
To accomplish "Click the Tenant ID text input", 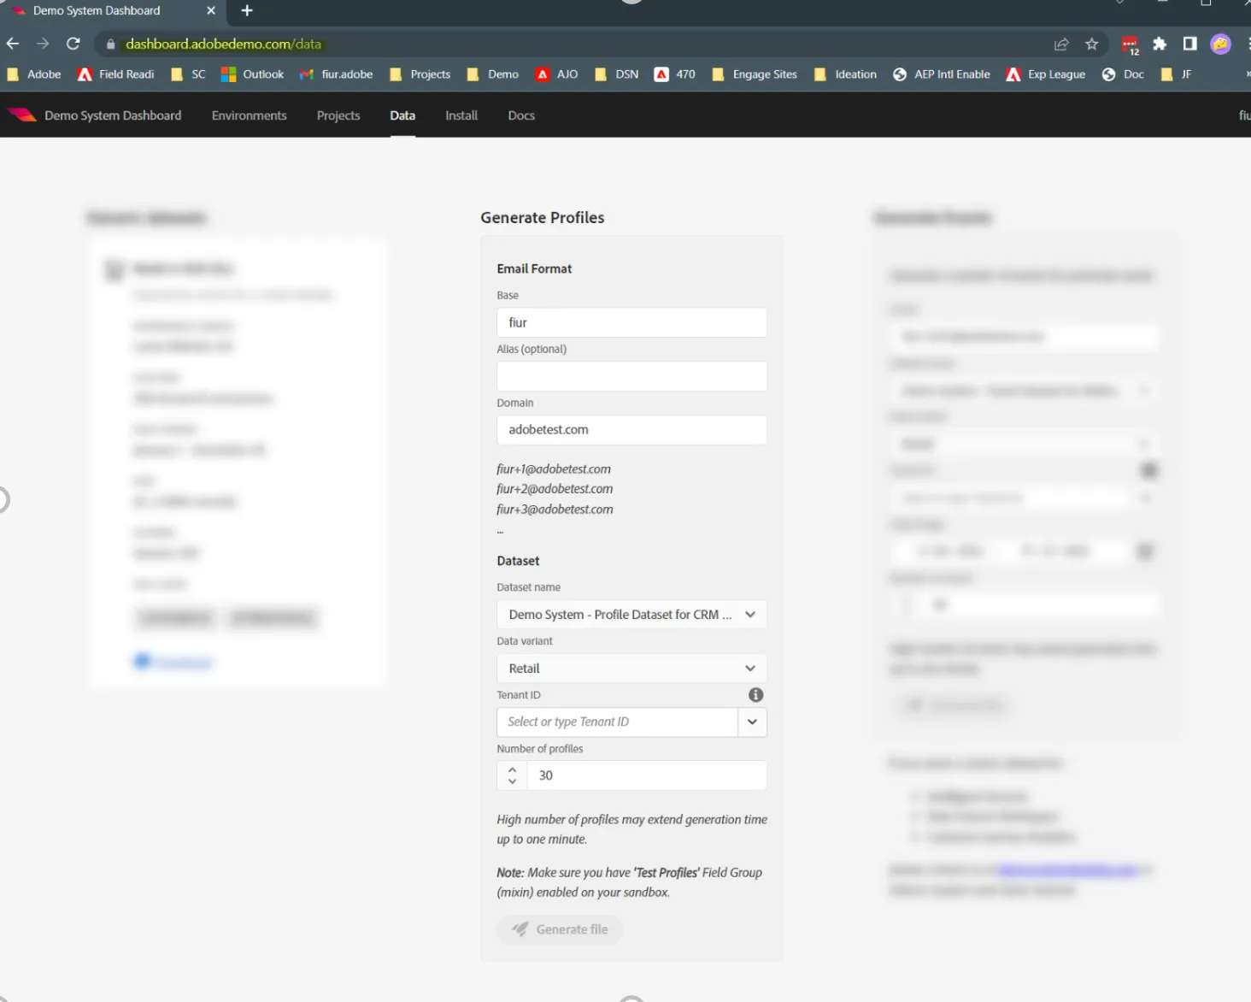I will point(617,722).
